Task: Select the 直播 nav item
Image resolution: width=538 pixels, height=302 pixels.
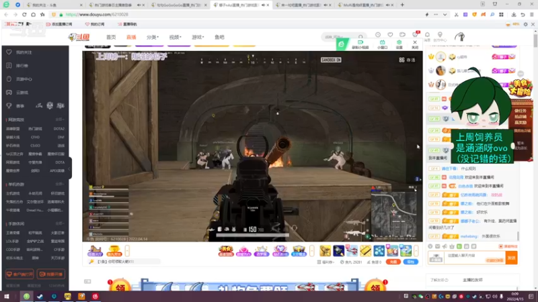Action: tap(131, 37)
